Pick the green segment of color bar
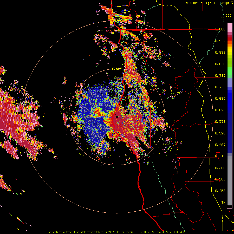234x234 pixels. [x=230, y=71]
